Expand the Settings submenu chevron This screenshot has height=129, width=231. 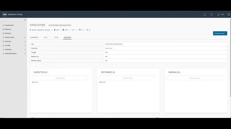pyautogui.click(x=25, y=49)
